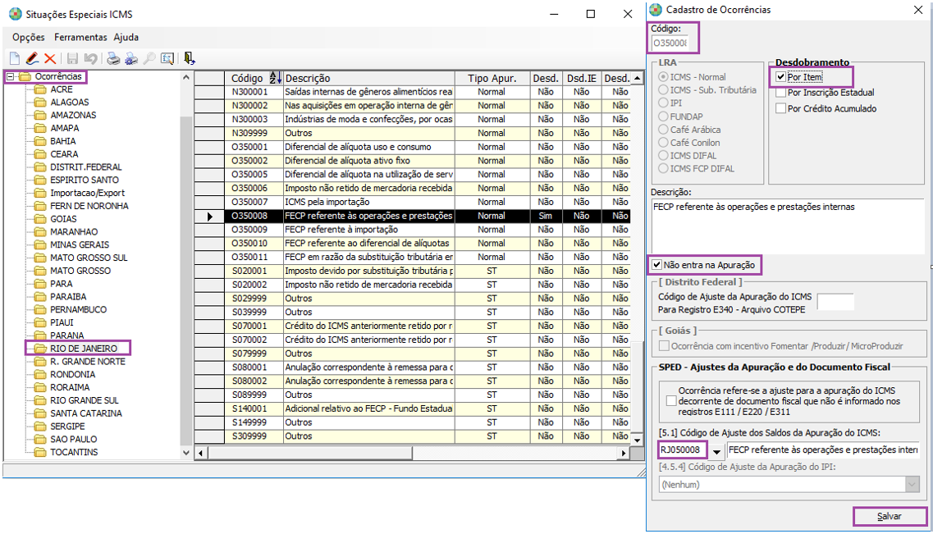Click the SANTA CATARINA folder icon

tap(40, 413)
